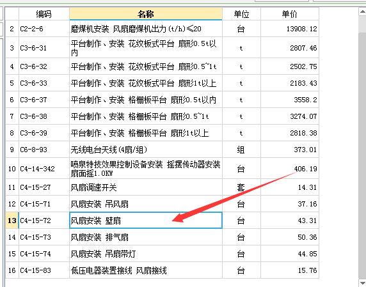Click price cell 15.76
This screenshot has width=366, height=287.
click(x=290, y=270)
